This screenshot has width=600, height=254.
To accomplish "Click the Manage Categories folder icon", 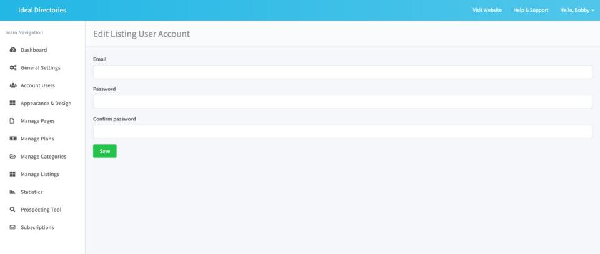I will coord(12,157).
